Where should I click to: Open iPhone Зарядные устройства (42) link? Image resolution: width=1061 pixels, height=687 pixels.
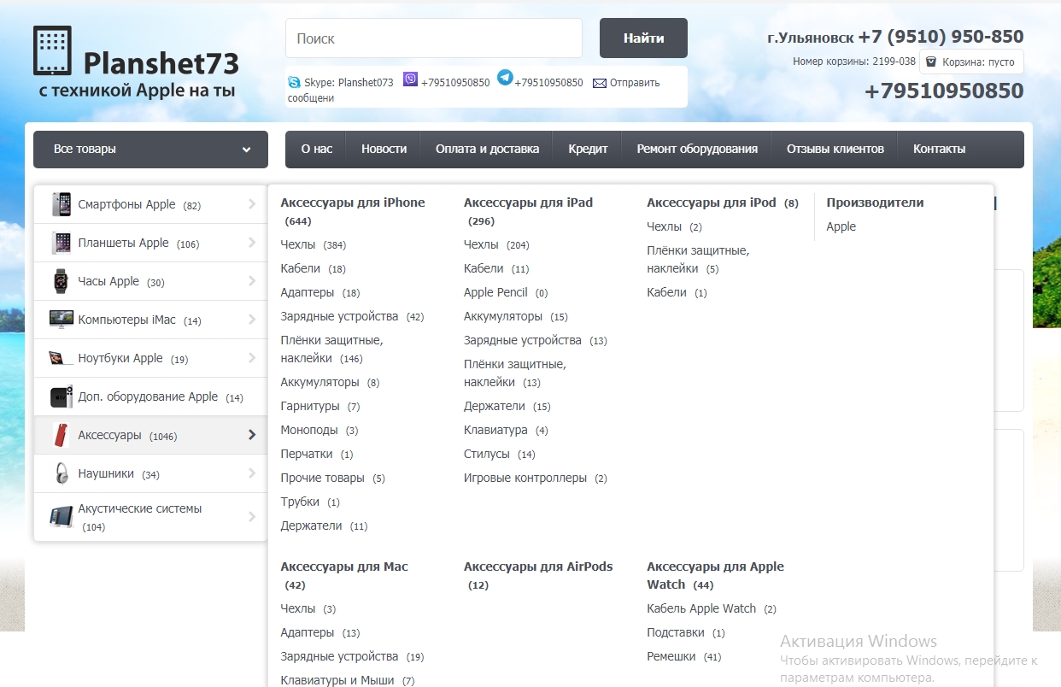352,316
